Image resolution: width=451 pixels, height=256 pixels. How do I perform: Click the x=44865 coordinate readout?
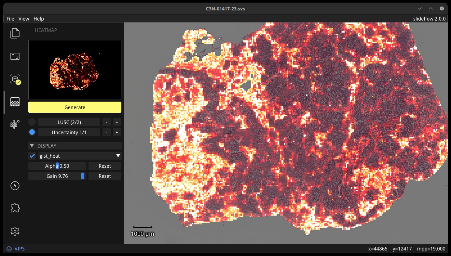click(x=378, y=249)
